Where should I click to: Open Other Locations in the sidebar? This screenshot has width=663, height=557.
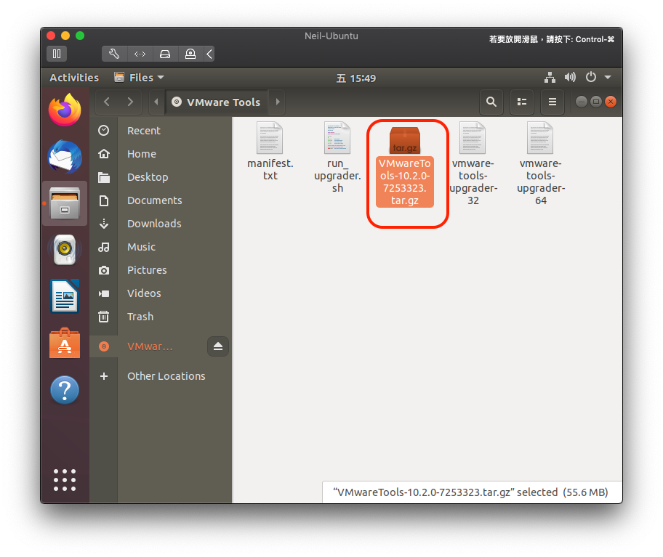166,376
